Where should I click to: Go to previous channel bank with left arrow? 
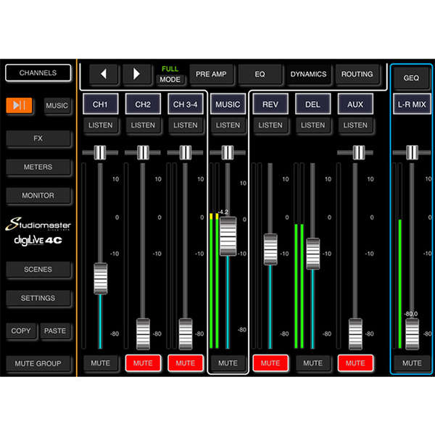coord(104,74)
